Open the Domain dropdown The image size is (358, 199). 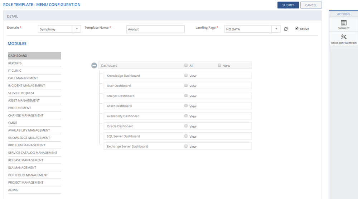coord(76,29)
